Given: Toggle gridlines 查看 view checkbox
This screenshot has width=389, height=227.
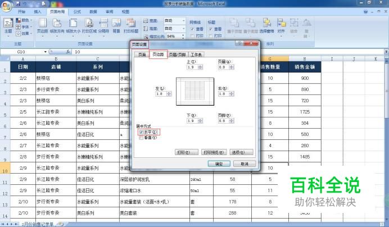Looking at the screenshot, I should pos(192,29).
